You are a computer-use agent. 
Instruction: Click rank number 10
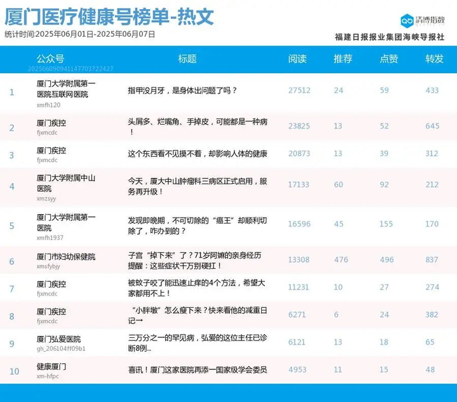14,371
